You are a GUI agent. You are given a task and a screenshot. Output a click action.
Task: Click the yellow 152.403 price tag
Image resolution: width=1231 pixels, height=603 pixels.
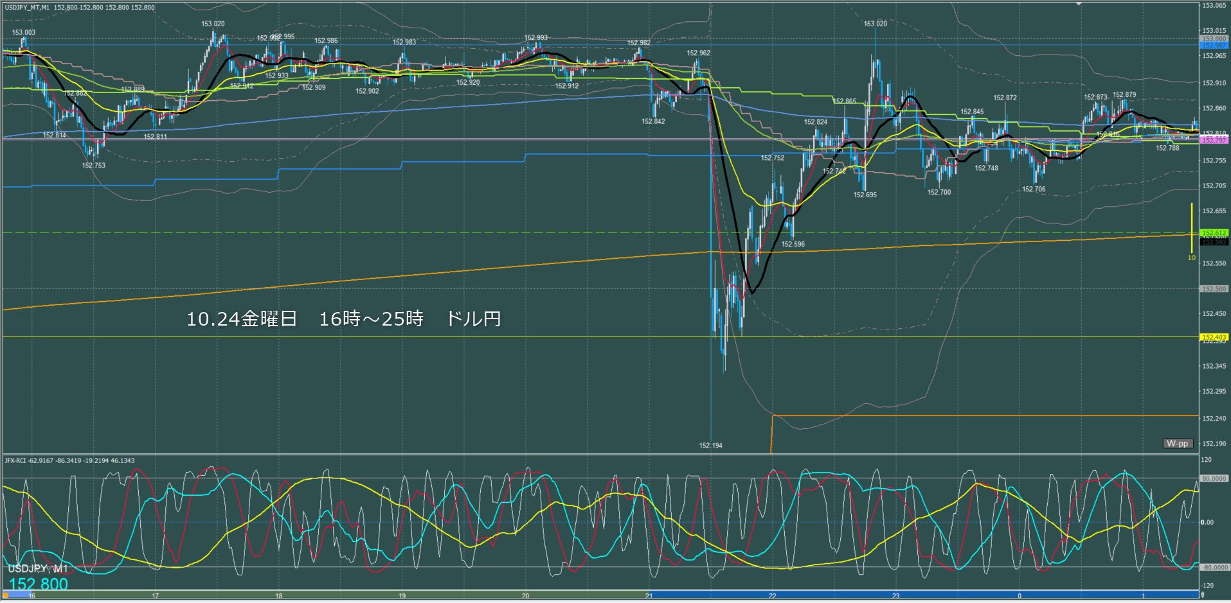coord(1214,336)
